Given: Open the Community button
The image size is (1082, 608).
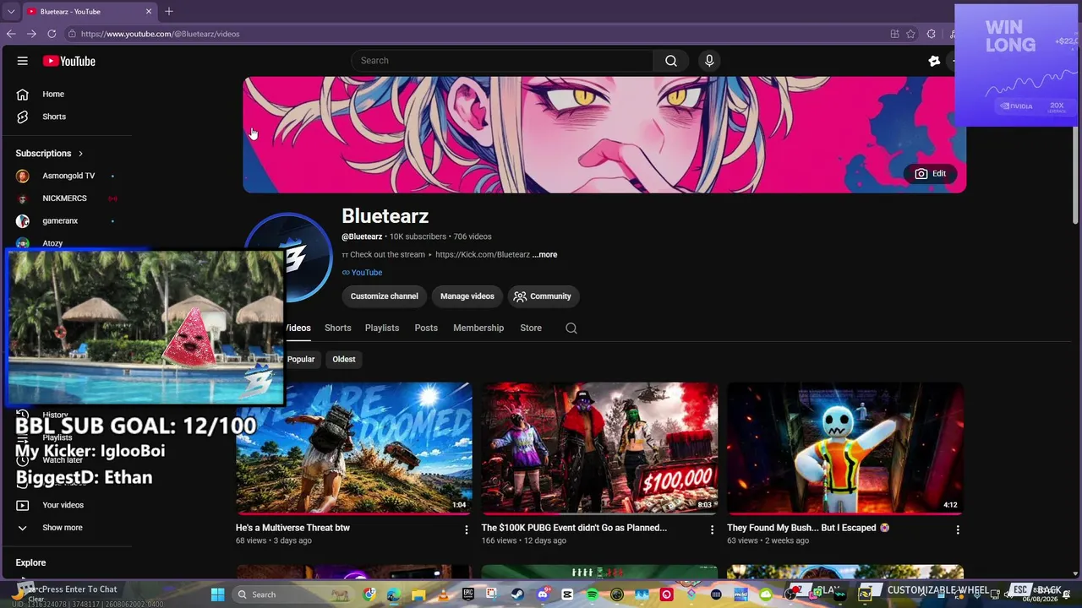Looking at the screenshot, I should pyautogui.click(x=543, y=296).
